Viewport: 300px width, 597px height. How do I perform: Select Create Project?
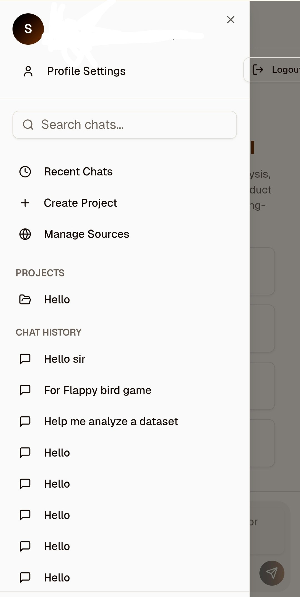(80, 203)
